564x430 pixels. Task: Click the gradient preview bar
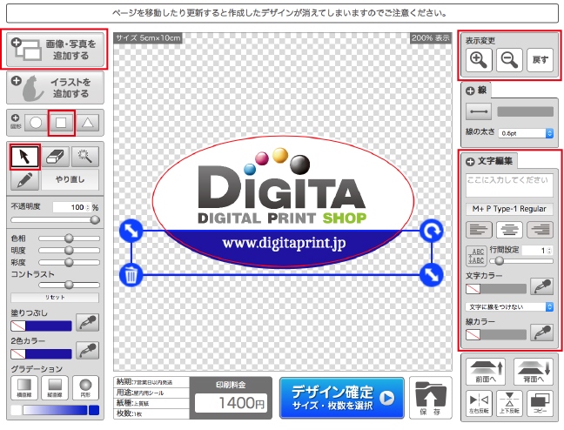[55, 410]
